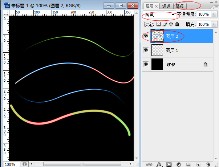The image size is (219, 167).
Task: Click vertical scrollbar down arrow in document
Action: [x=137, y=158]
